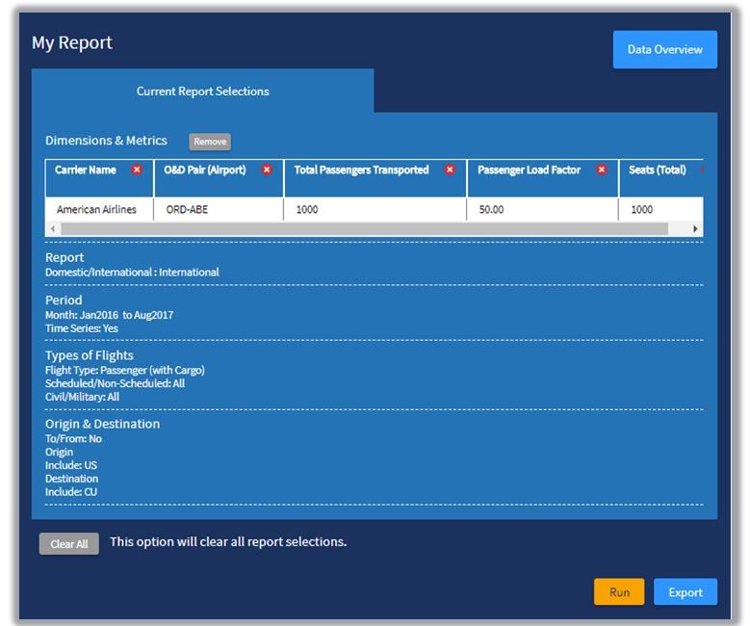Click the Seats (Total) column header
750x626 pixels.
pos(657,170)
